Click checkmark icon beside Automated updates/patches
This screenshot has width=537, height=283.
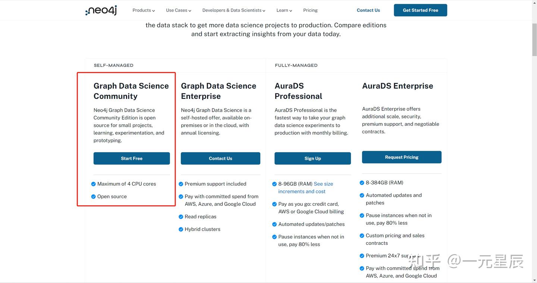point(274,224)
